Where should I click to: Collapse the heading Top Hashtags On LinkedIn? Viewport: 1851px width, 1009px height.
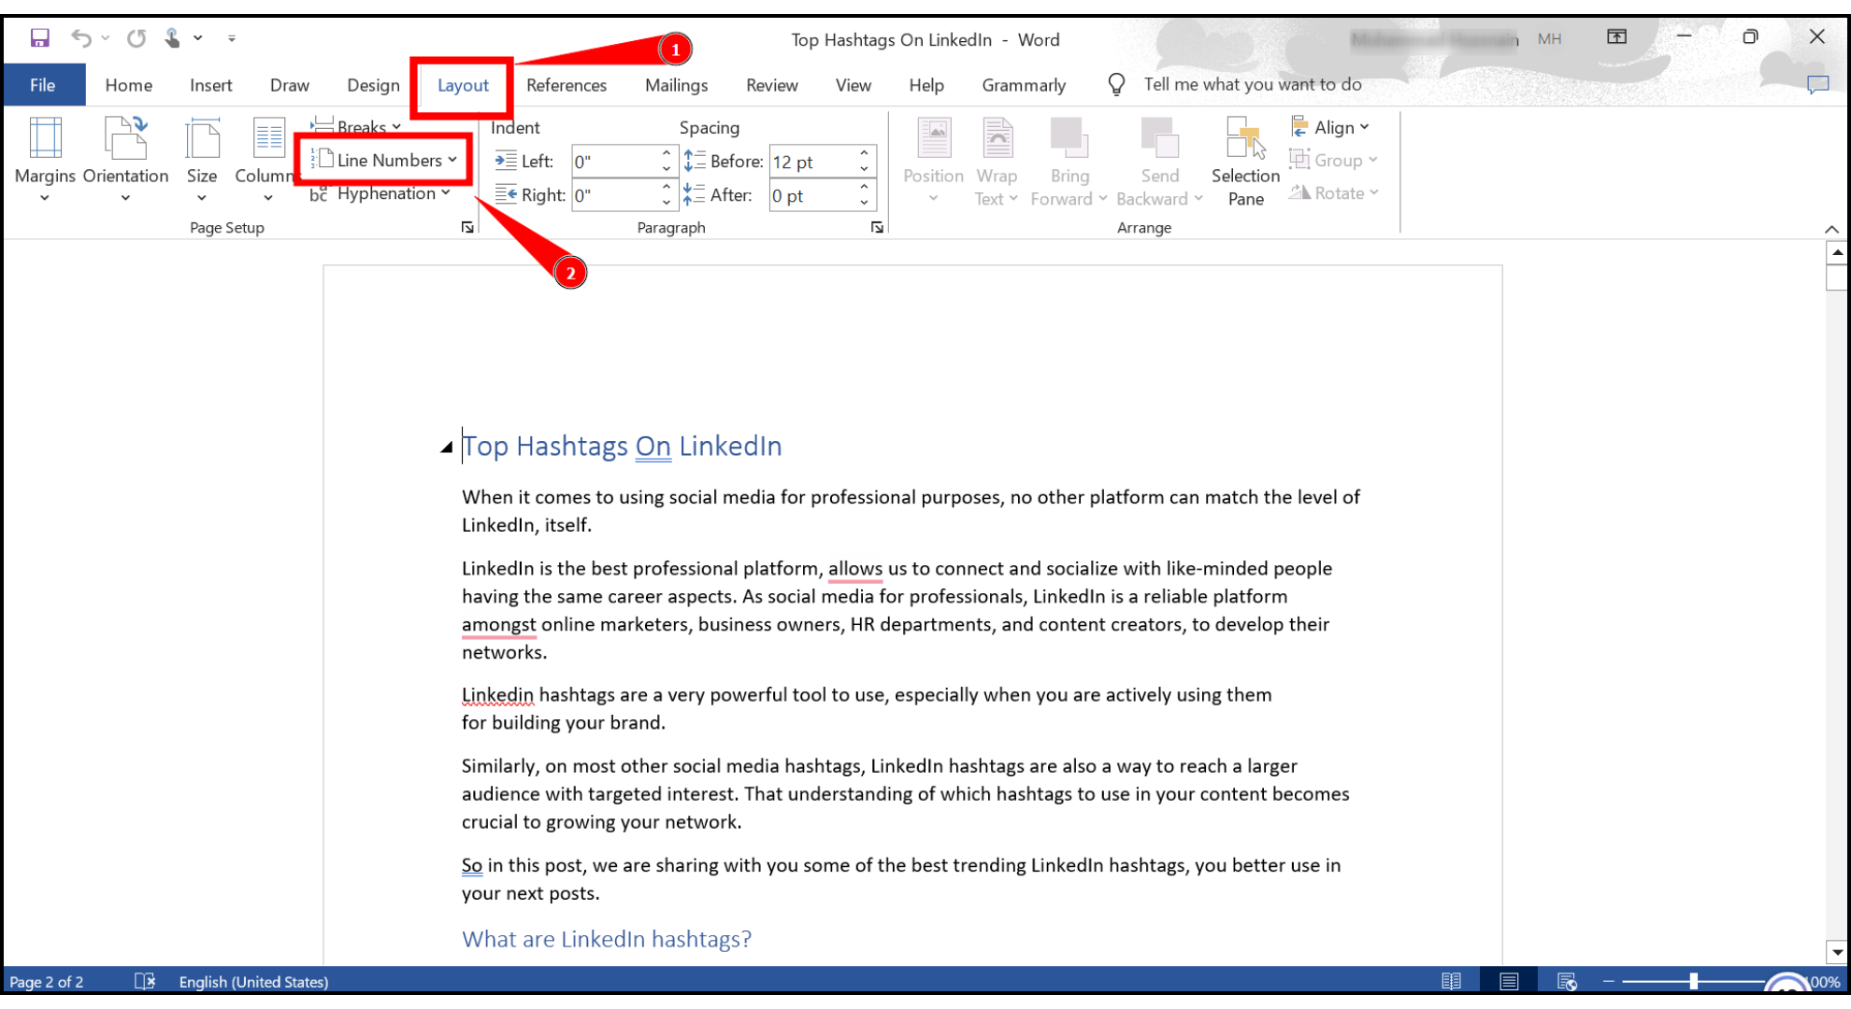pos(447,447)
